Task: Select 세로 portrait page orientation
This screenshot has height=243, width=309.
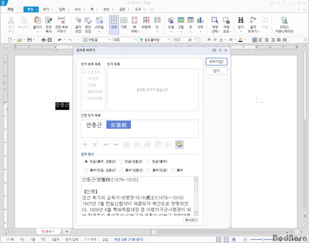Action: [114, 25]
